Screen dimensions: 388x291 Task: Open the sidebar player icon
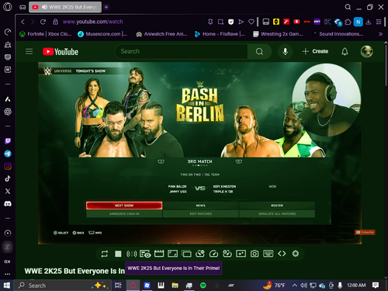pyautogui.click(x=8, y=233)
